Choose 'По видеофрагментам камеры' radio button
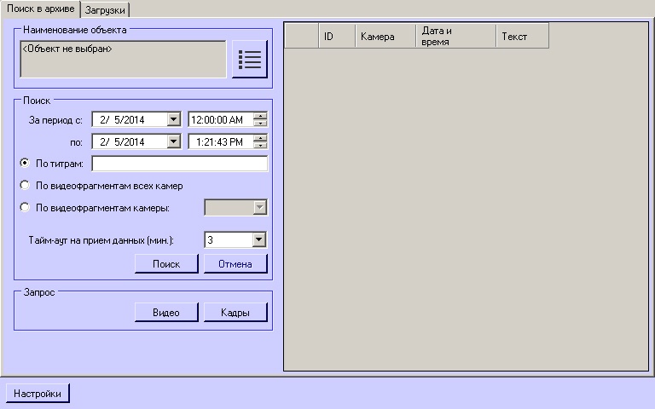Viewport: 655px width, 409px height. tap(25, 207)
